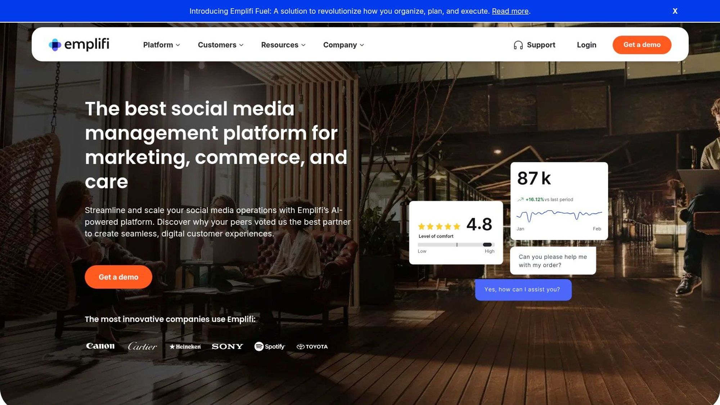
Task: Click the Level of comfort slider
Action: tap(456, 245)
